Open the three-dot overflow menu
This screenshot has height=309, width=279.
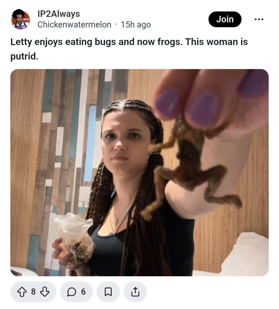[259, 19]
